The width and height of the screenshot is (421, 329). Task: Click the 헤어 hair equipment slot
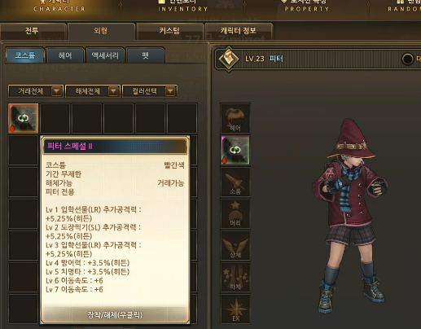pos(235,118)
